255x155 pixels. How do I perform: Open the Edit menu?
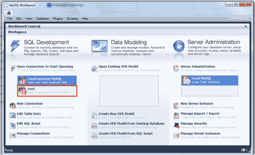(19, 19)
